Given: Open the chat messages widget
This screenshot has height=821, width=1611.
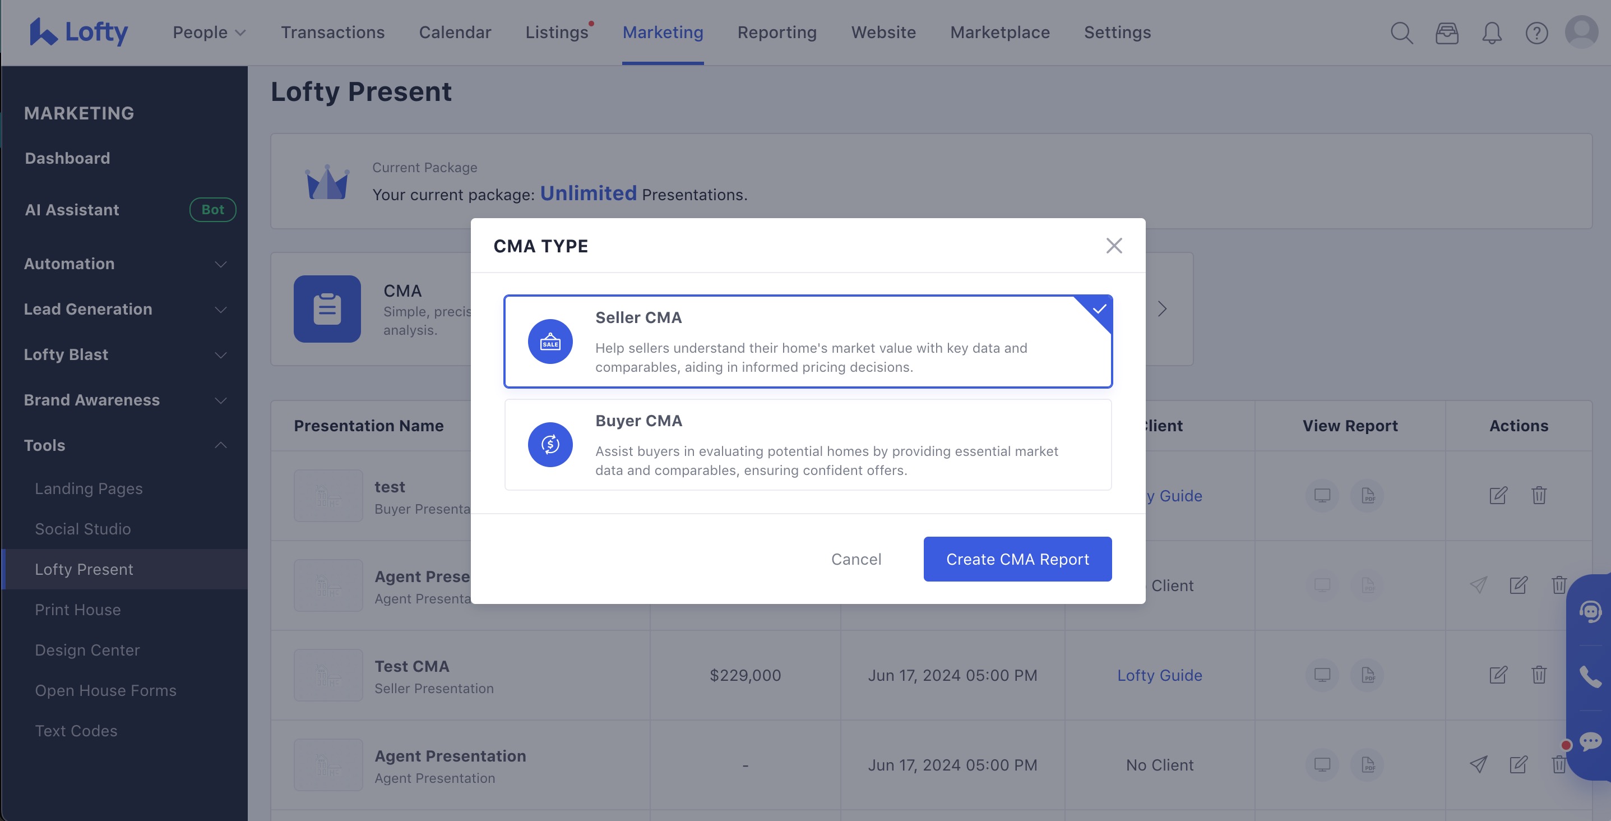Looking at the screenshot, I should (1590, 743).
